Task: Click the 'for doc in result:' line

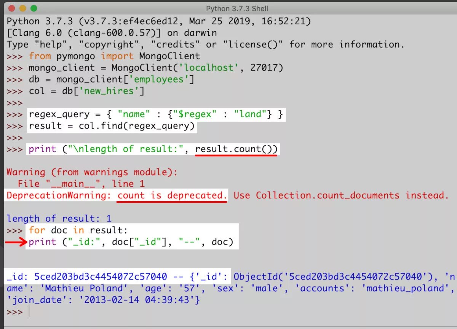Action: 78,230
